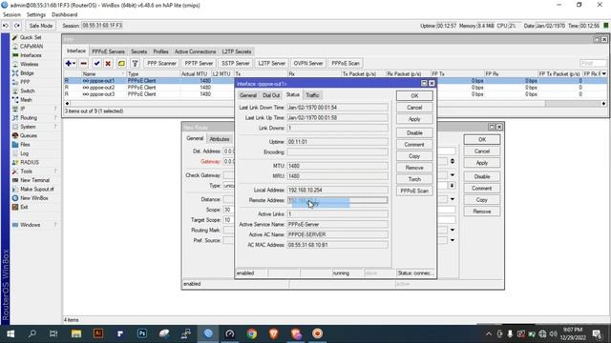Open the Settings menu
The width and height of the screenshot is (611, 343).
tap(36, 15)
